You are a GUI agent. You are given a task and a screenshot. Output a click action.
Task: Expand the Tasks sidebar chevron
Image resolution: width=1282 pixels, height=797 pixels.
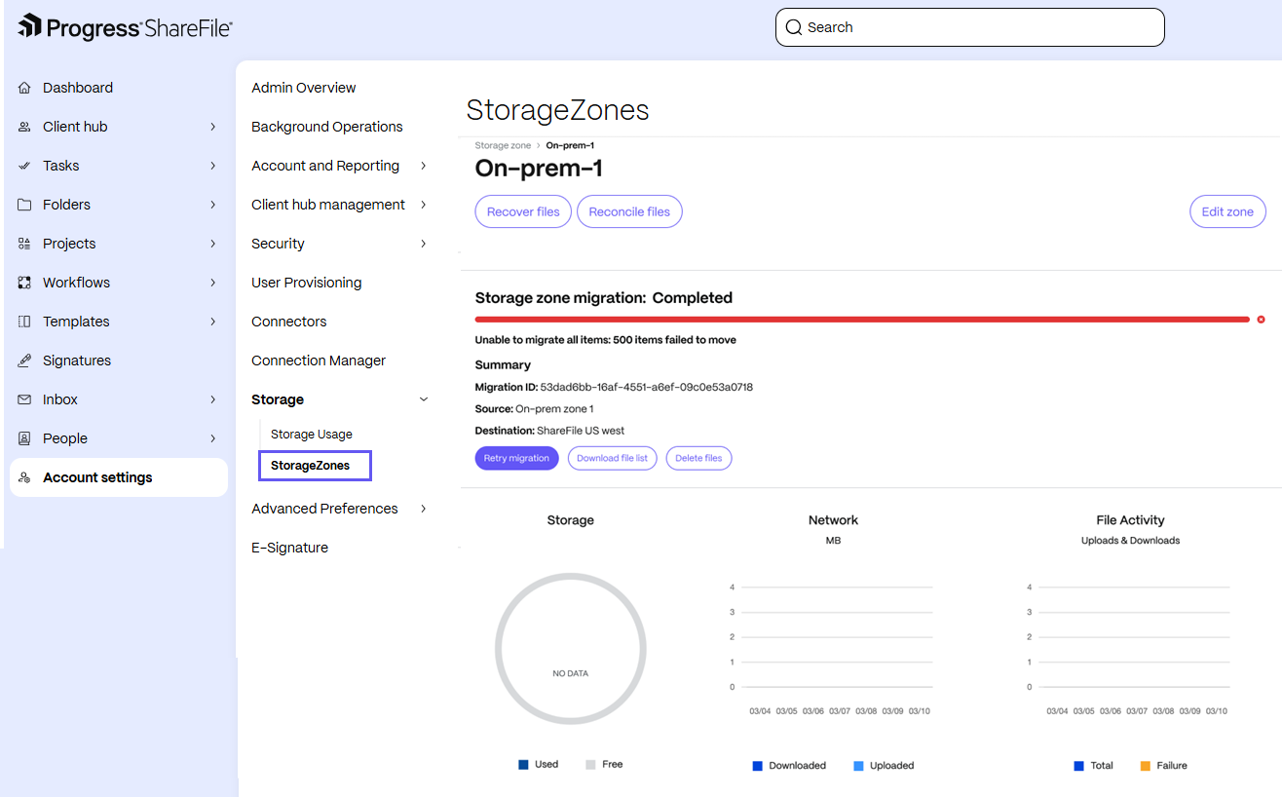(212, 166)
